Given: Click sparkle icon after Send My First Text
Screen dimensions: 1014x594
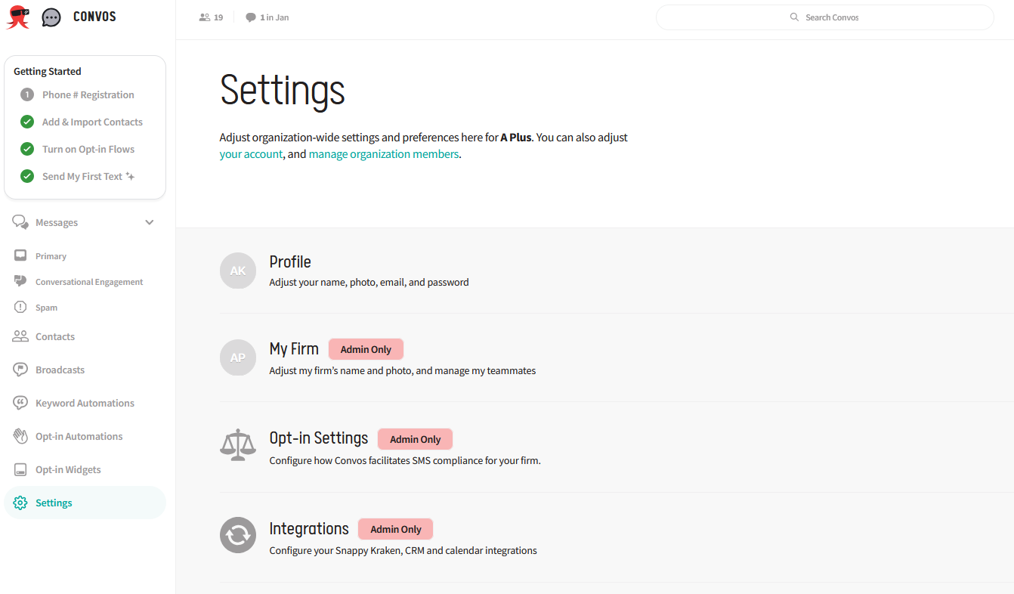Looking at the screenshot, I should coord(130,176).
